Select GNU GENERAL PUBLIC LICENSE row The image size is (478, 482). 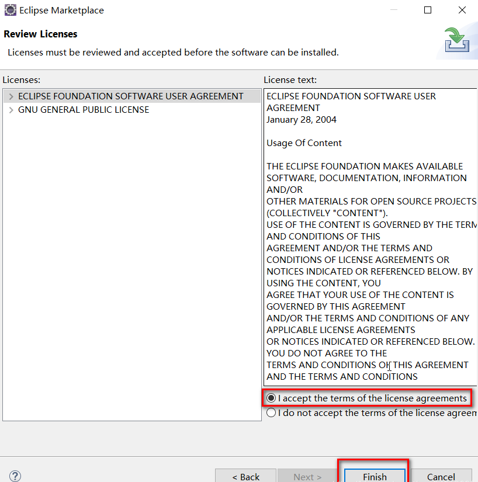click(x=132, y=110)
